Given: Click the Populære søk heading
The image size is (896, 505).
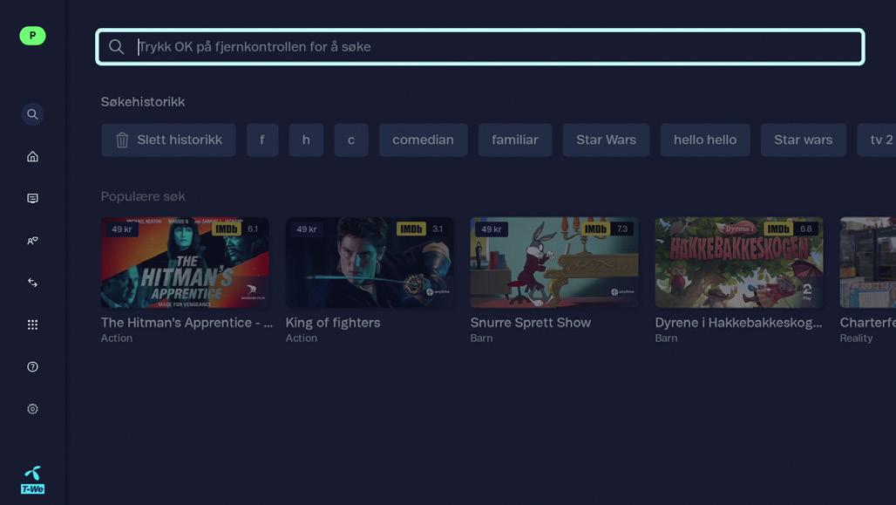Looking at the screenshot, I should [x=143, y=197].
